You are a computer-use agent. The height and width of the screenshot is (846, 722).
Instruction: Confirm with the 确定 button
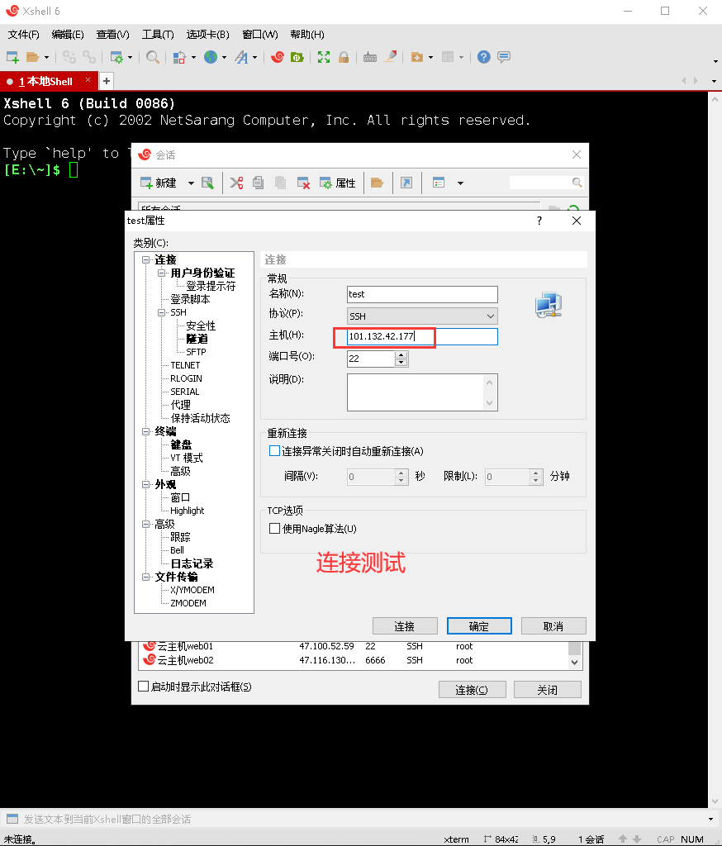[x=479, y=626]
